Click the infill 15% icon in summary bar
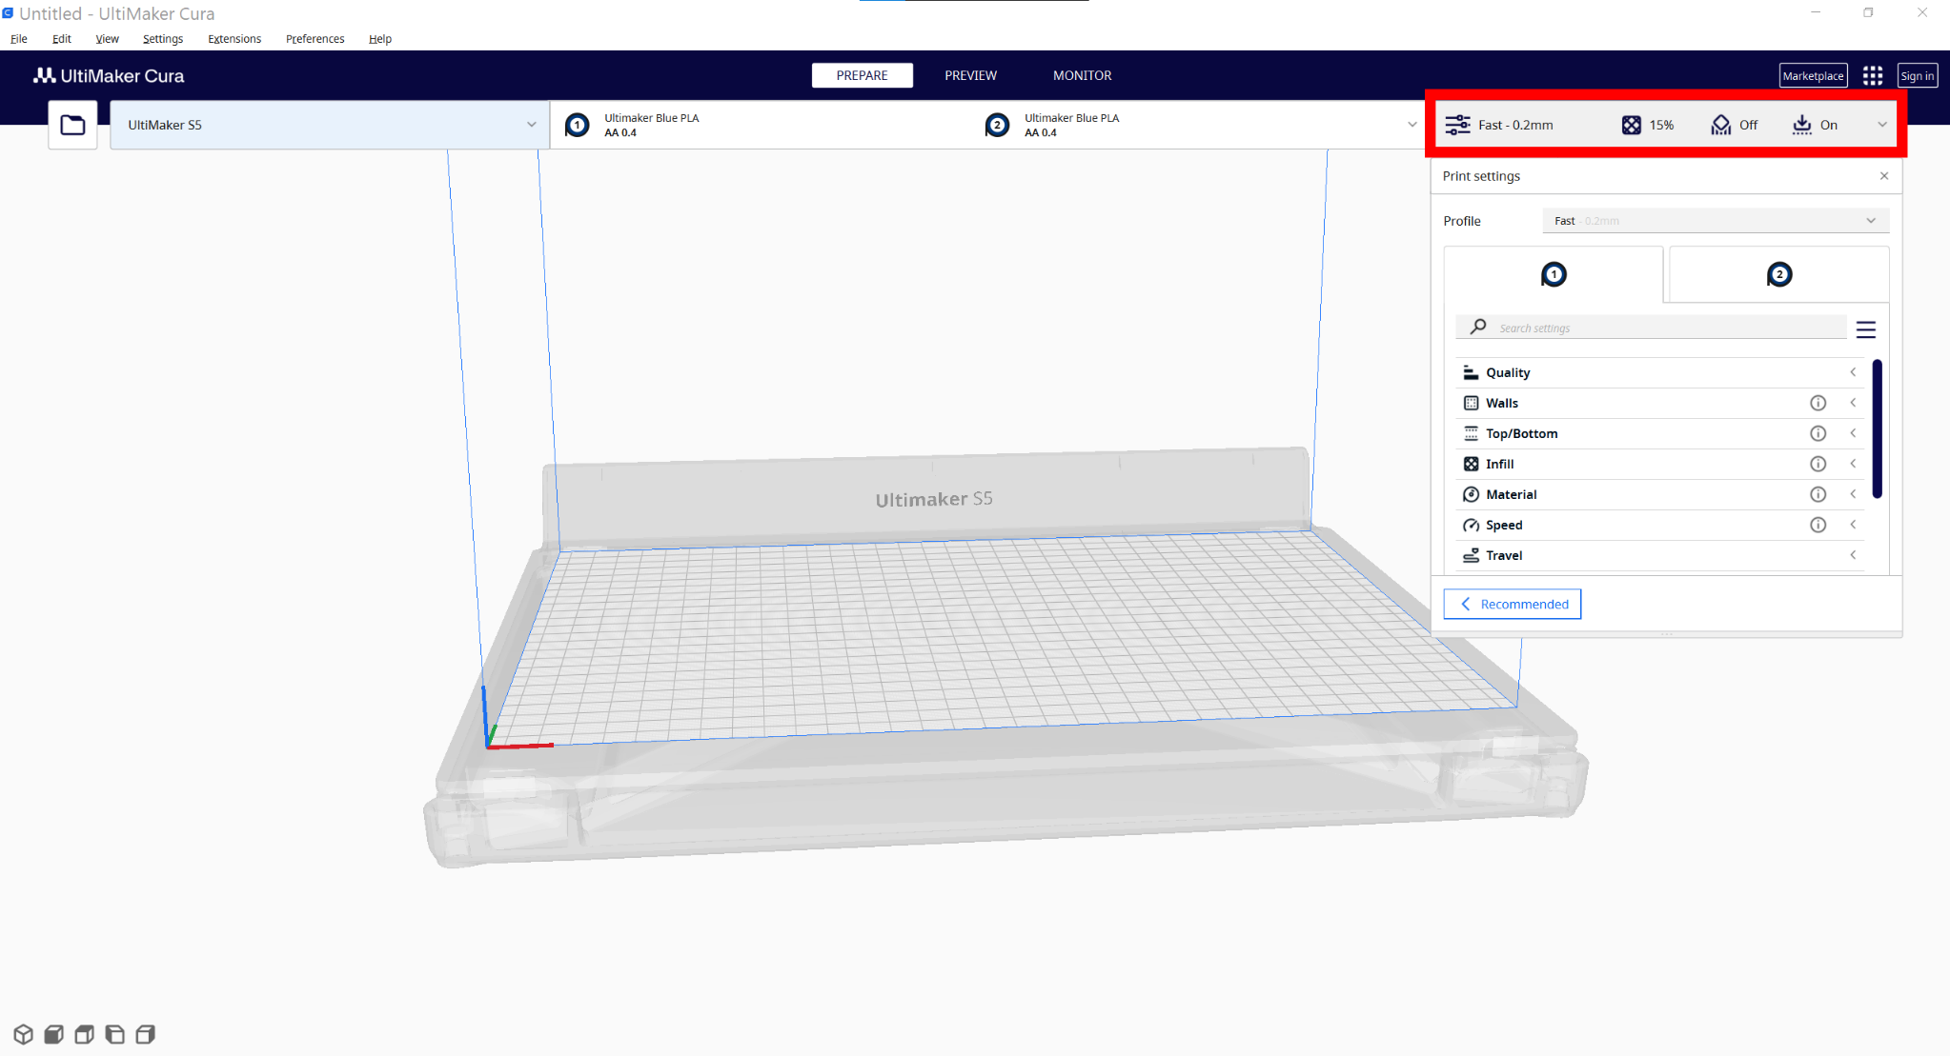Screen dimensions: 1950x1056 click(1632, 125)
